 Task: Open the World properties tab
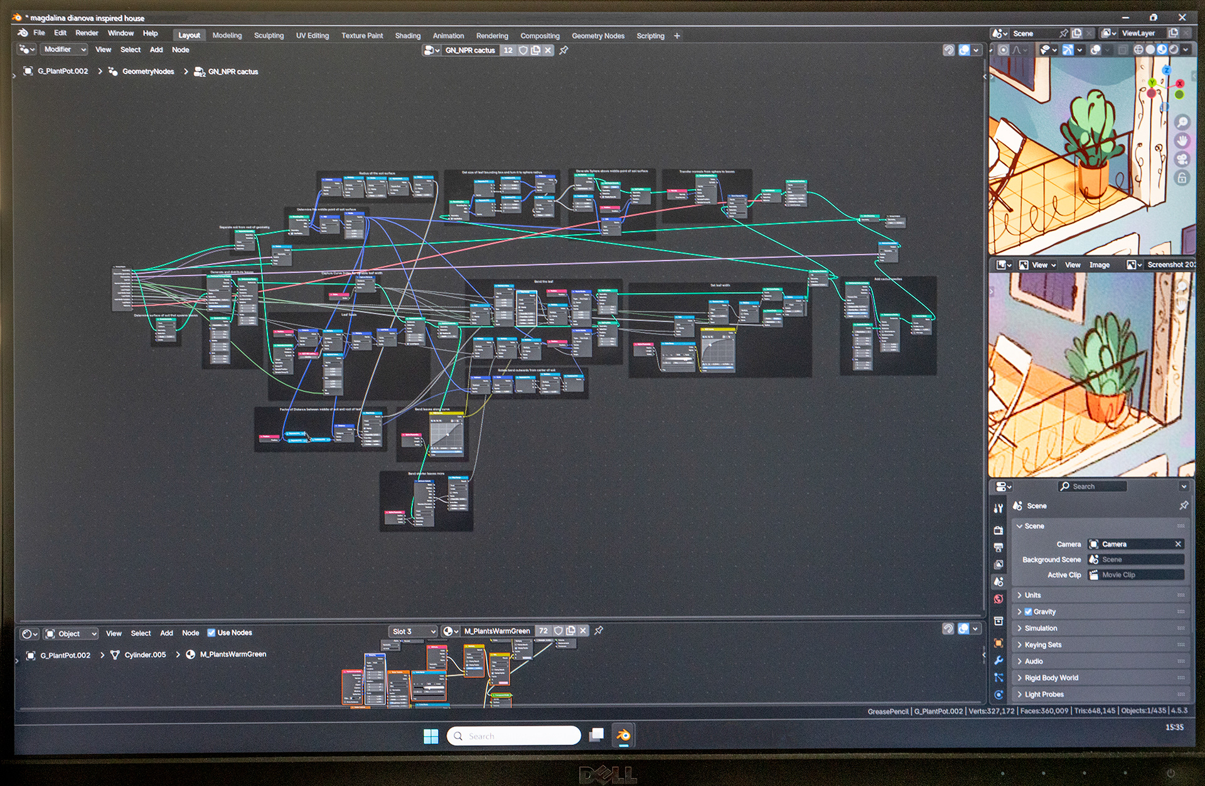pyautogui.click(x=999, y=599)
